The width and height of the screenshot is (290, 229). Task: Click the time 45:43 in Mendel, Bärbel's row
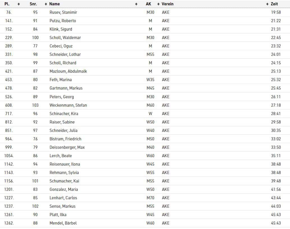(276, 223)
